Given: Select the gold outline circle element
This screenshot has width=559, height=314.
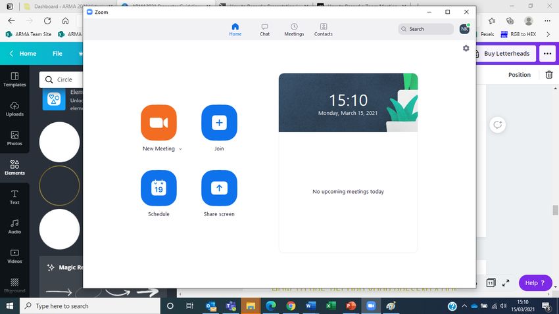Looking at the screenshot, I should 60,185.
